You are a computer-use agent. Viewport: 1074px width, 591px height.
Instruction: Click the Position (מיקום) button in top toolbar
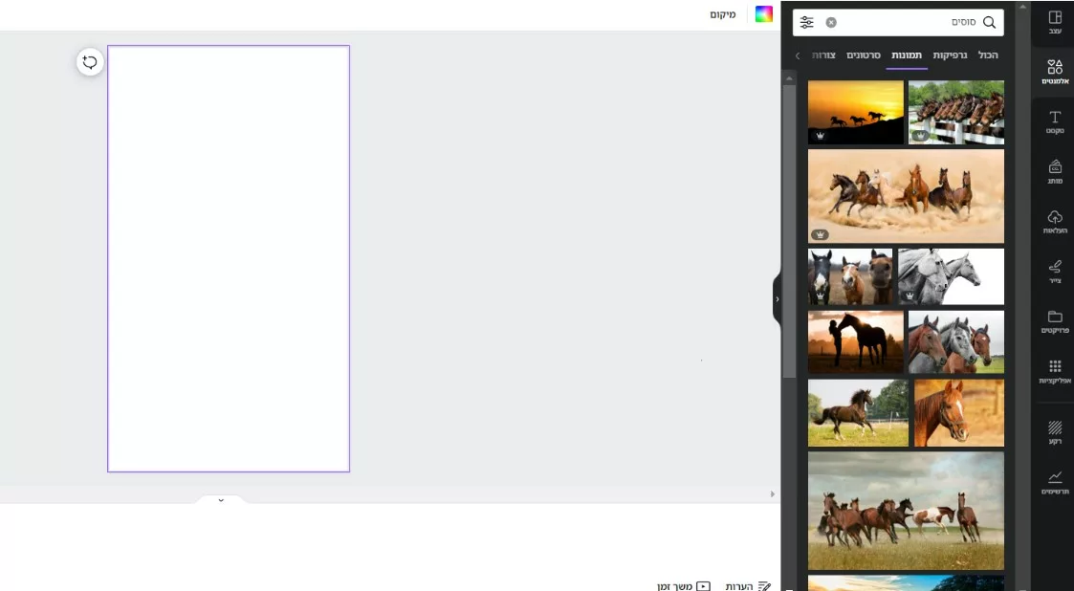(723, 14)
